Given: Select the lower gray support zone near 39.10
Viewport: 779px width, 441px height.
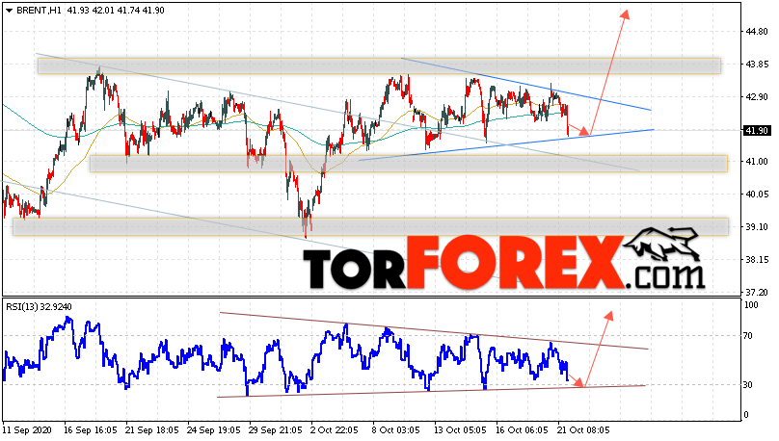Looking at the screenshot, I should tap(370, 226).
